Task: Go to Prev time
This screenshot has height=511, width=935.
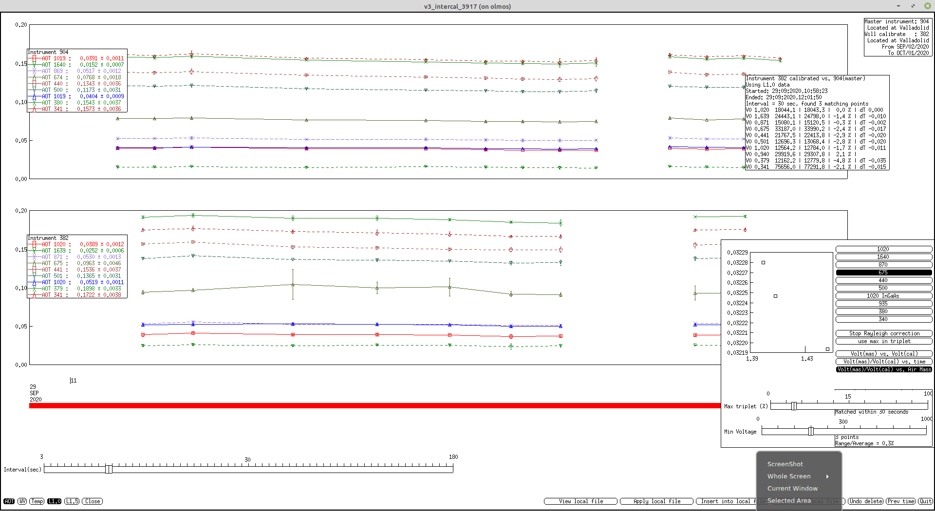Action: pos(900,501)
